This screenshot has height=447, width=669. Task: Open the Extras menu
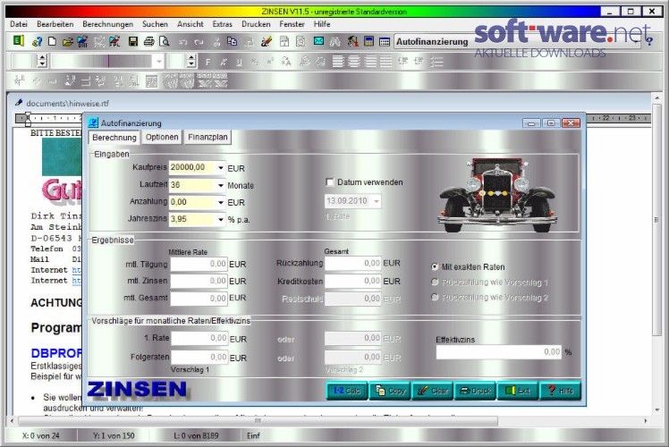223,24
